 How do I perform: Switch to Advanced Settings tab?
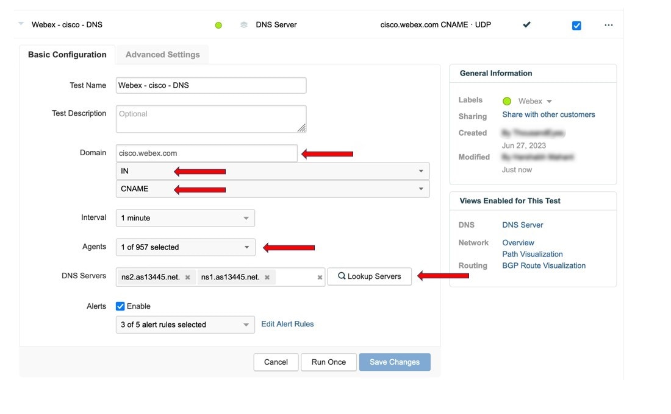163,55
